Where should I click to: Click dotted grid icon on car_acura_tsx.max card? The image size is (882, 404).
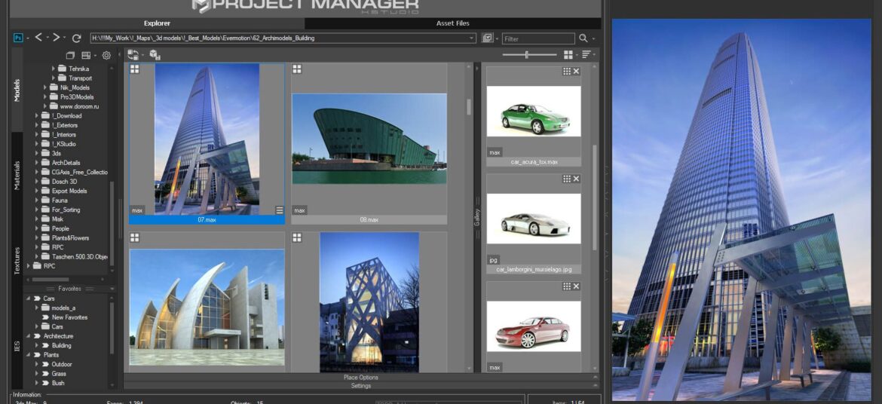tap(566, 72)
